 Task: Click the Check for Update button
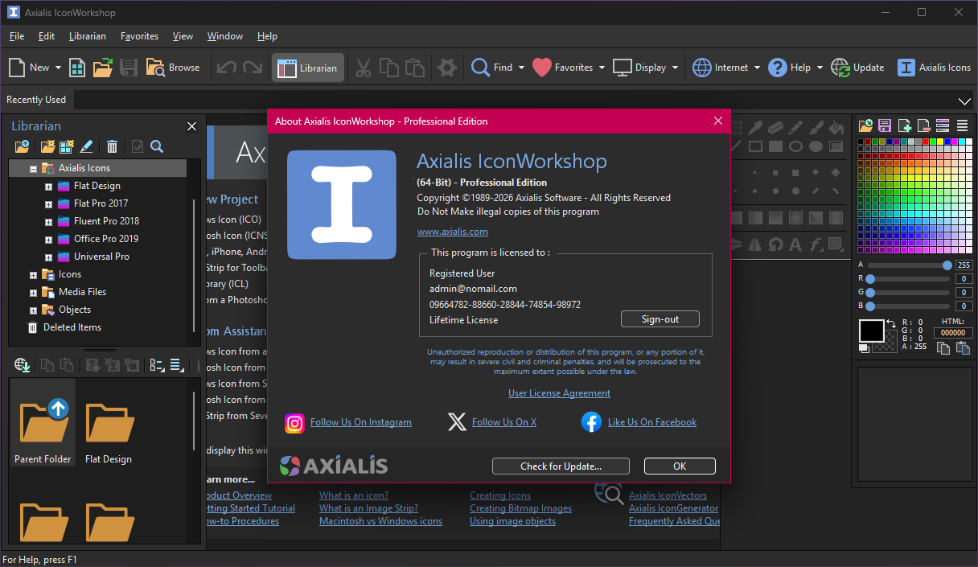[x=561, y=466]
